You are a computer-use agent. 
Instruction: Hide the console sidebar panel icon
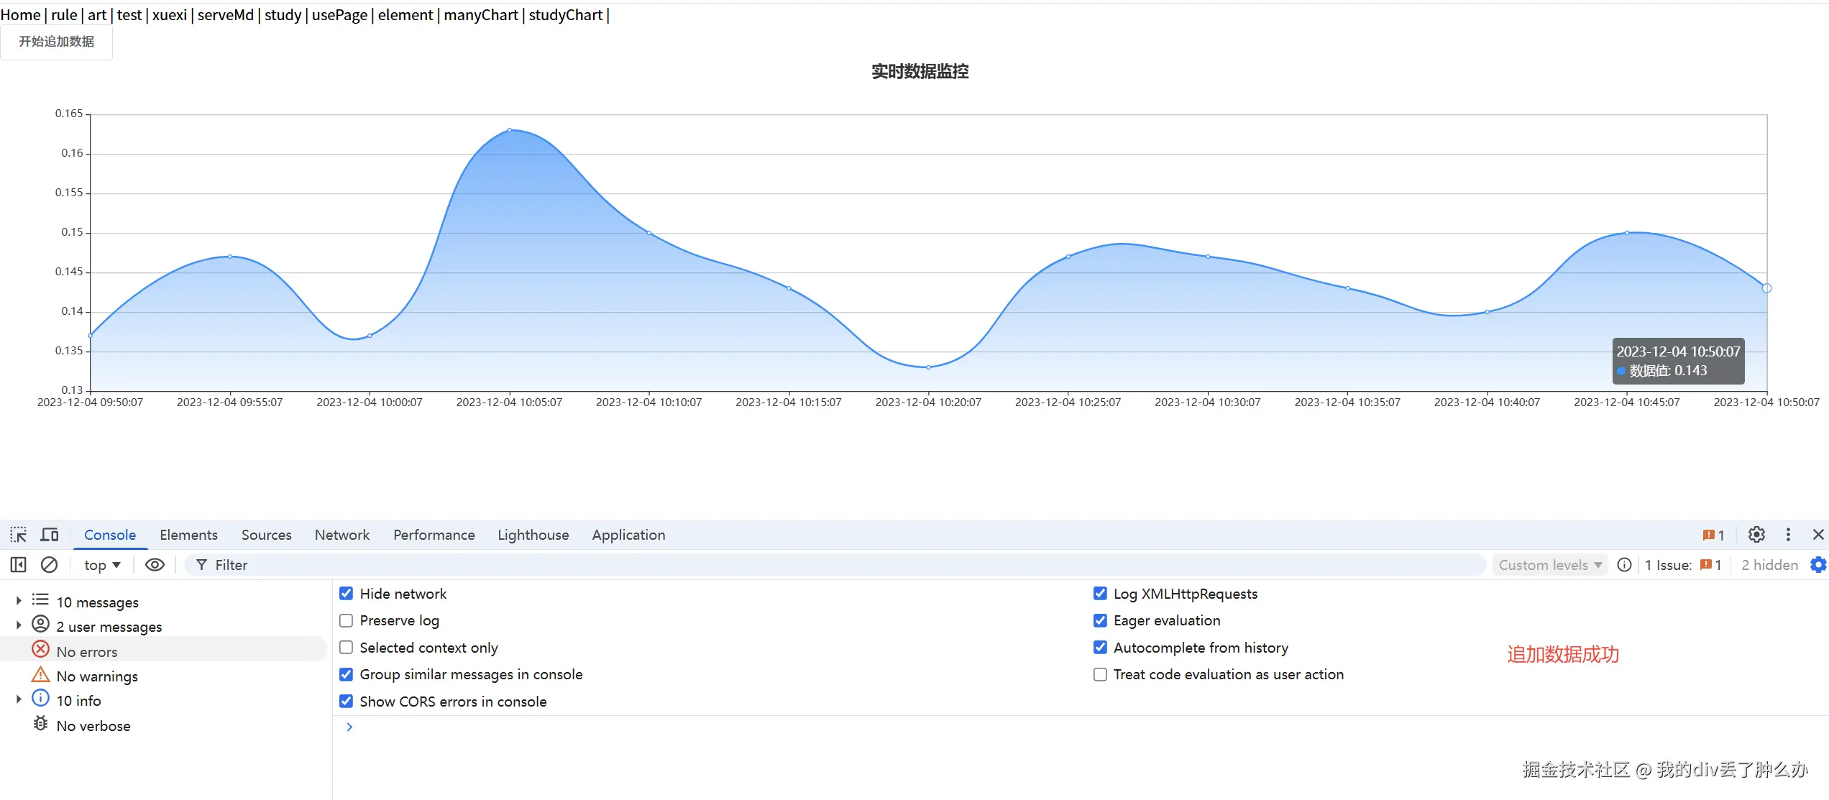pyautogui.click(x=19, y=565)
